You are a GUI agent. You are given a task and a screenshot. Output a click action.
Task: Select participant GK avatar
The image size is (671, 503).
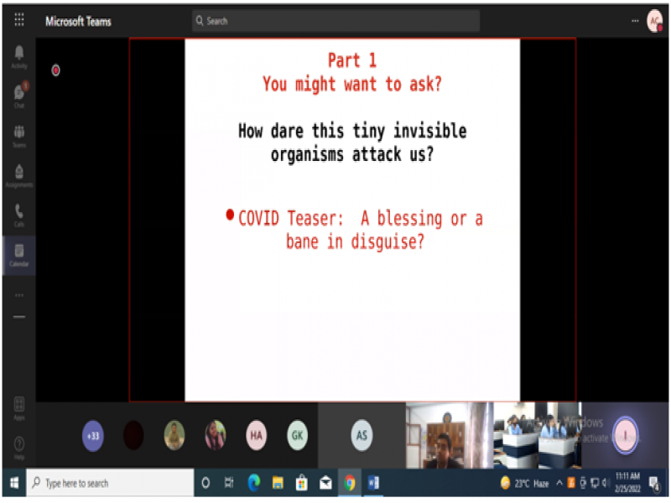click(297, 435)
